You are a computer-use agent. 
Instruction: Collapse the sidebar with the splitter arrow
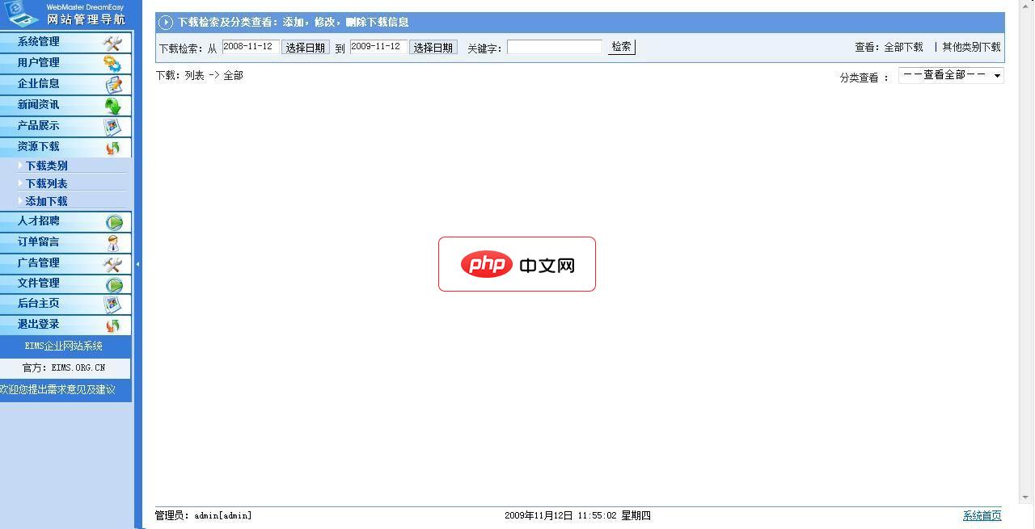137,264
